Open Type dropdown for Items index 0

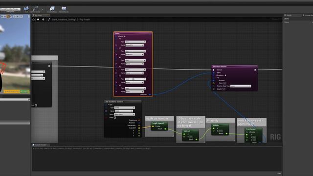pos(135,42)
